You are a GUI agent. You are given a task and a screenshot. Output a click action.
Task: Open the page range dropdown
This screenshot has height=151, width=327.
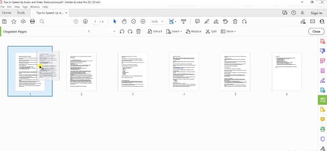click(x=114, y=31)
